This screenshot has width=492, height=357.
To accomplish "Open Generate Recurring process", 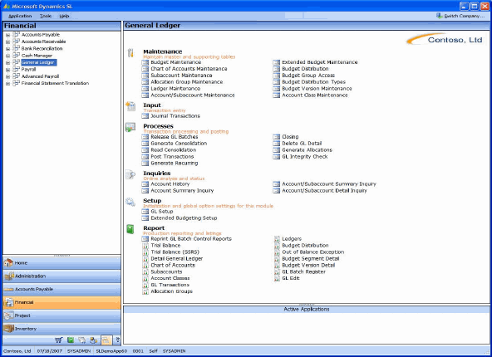I will point(175,164).
